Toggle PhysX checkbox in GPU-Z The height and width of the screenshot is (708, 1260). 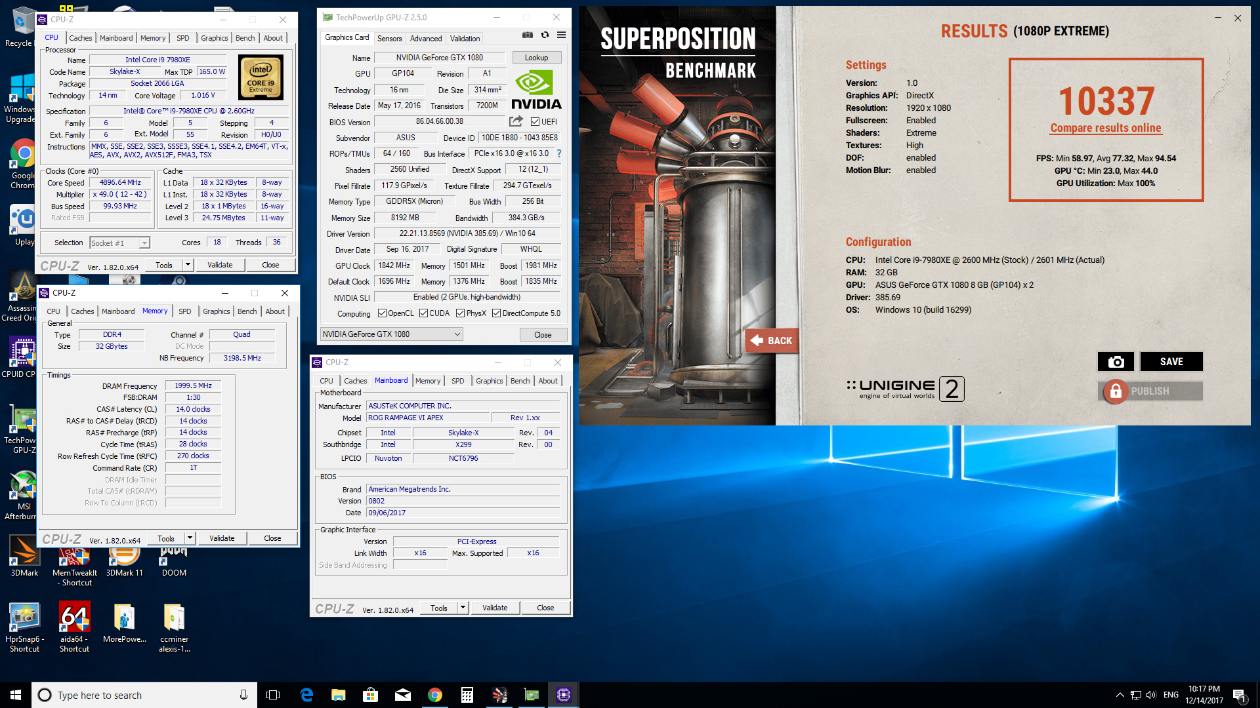point(460,313)
